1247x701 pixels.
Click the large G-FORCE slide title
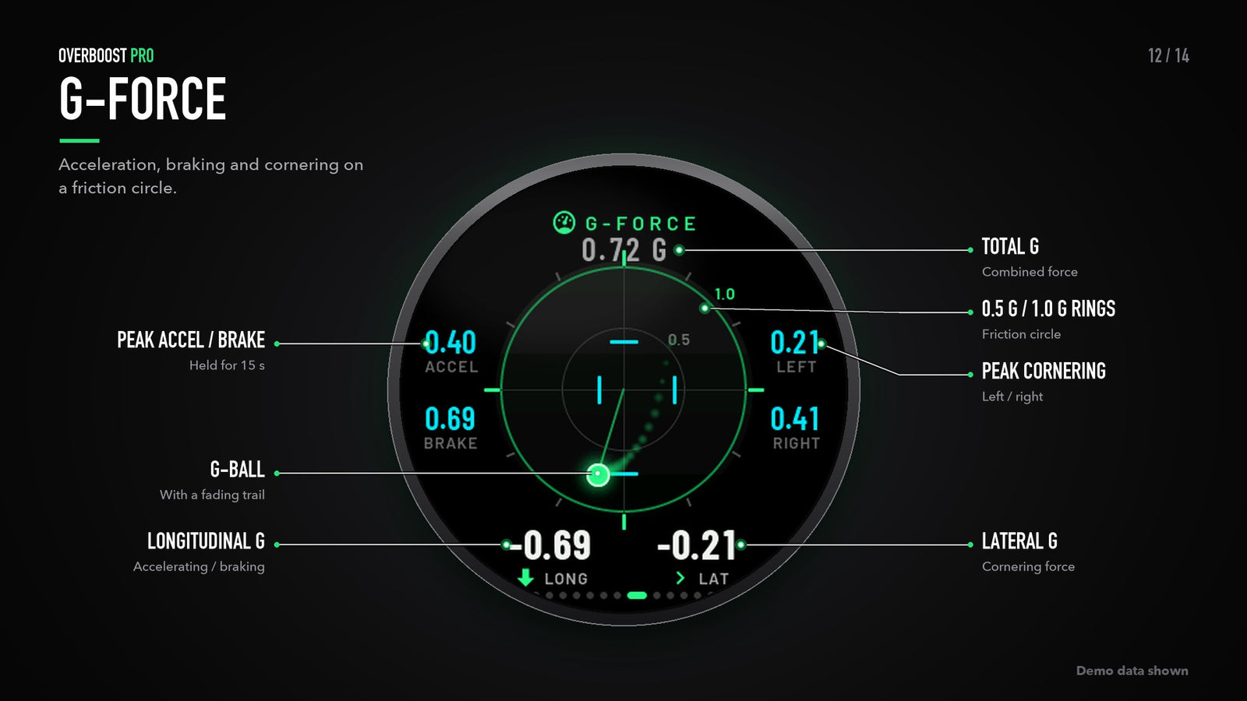pos(143,99)
